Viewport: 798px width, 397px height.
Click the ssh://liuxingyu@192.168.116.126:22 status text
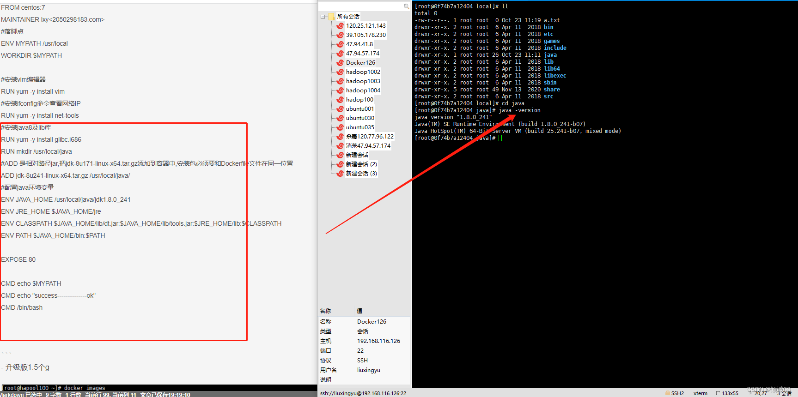click(363, 393)
